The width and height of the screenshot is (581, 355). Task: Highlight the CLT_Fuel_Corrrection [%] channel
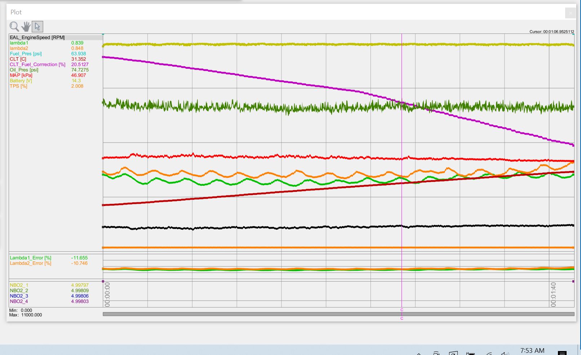pyautogui.click(x=37, y=64)
